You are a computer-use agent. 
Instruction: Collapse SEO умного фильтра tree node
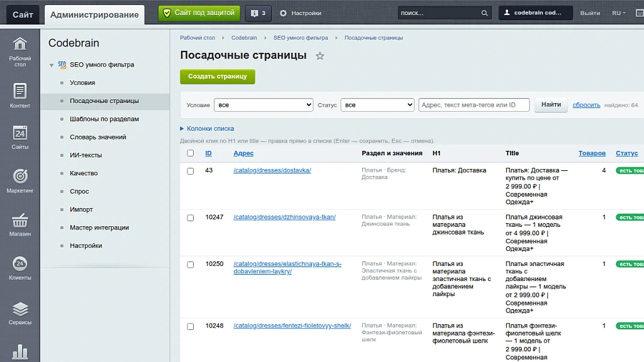click(52, 65)
